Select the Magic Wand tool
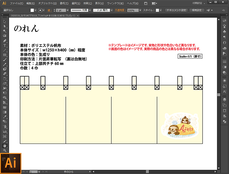229x174 pixels. click(x=5, y=31)
